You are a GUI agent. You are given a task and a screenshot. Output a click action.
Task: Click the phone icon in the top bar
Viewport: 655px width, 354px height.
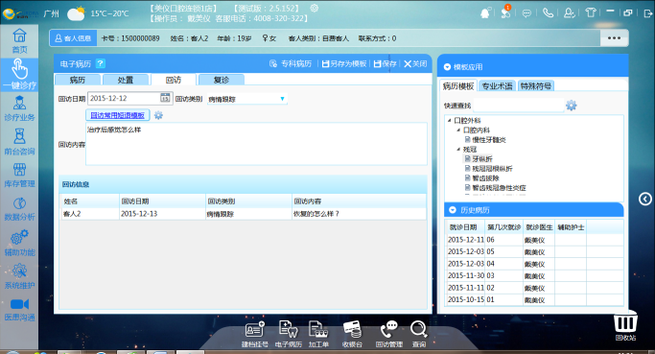click(548, 13)
